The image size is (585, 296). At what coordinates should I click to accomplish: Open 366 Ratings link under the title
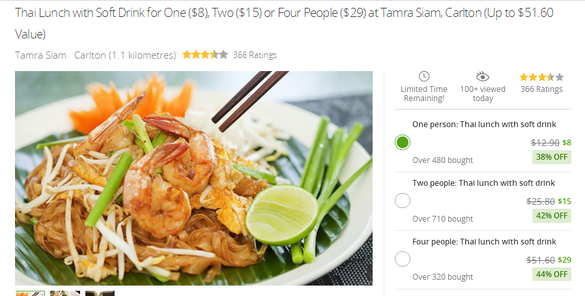(x=255, y=55)
